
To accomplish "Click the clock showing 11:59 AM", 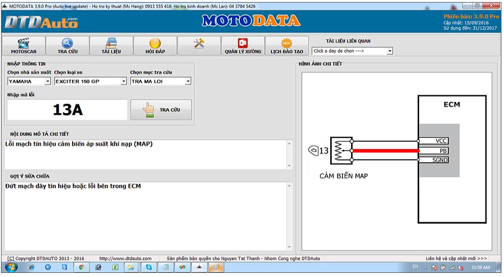I will click(x=481, y=267).
